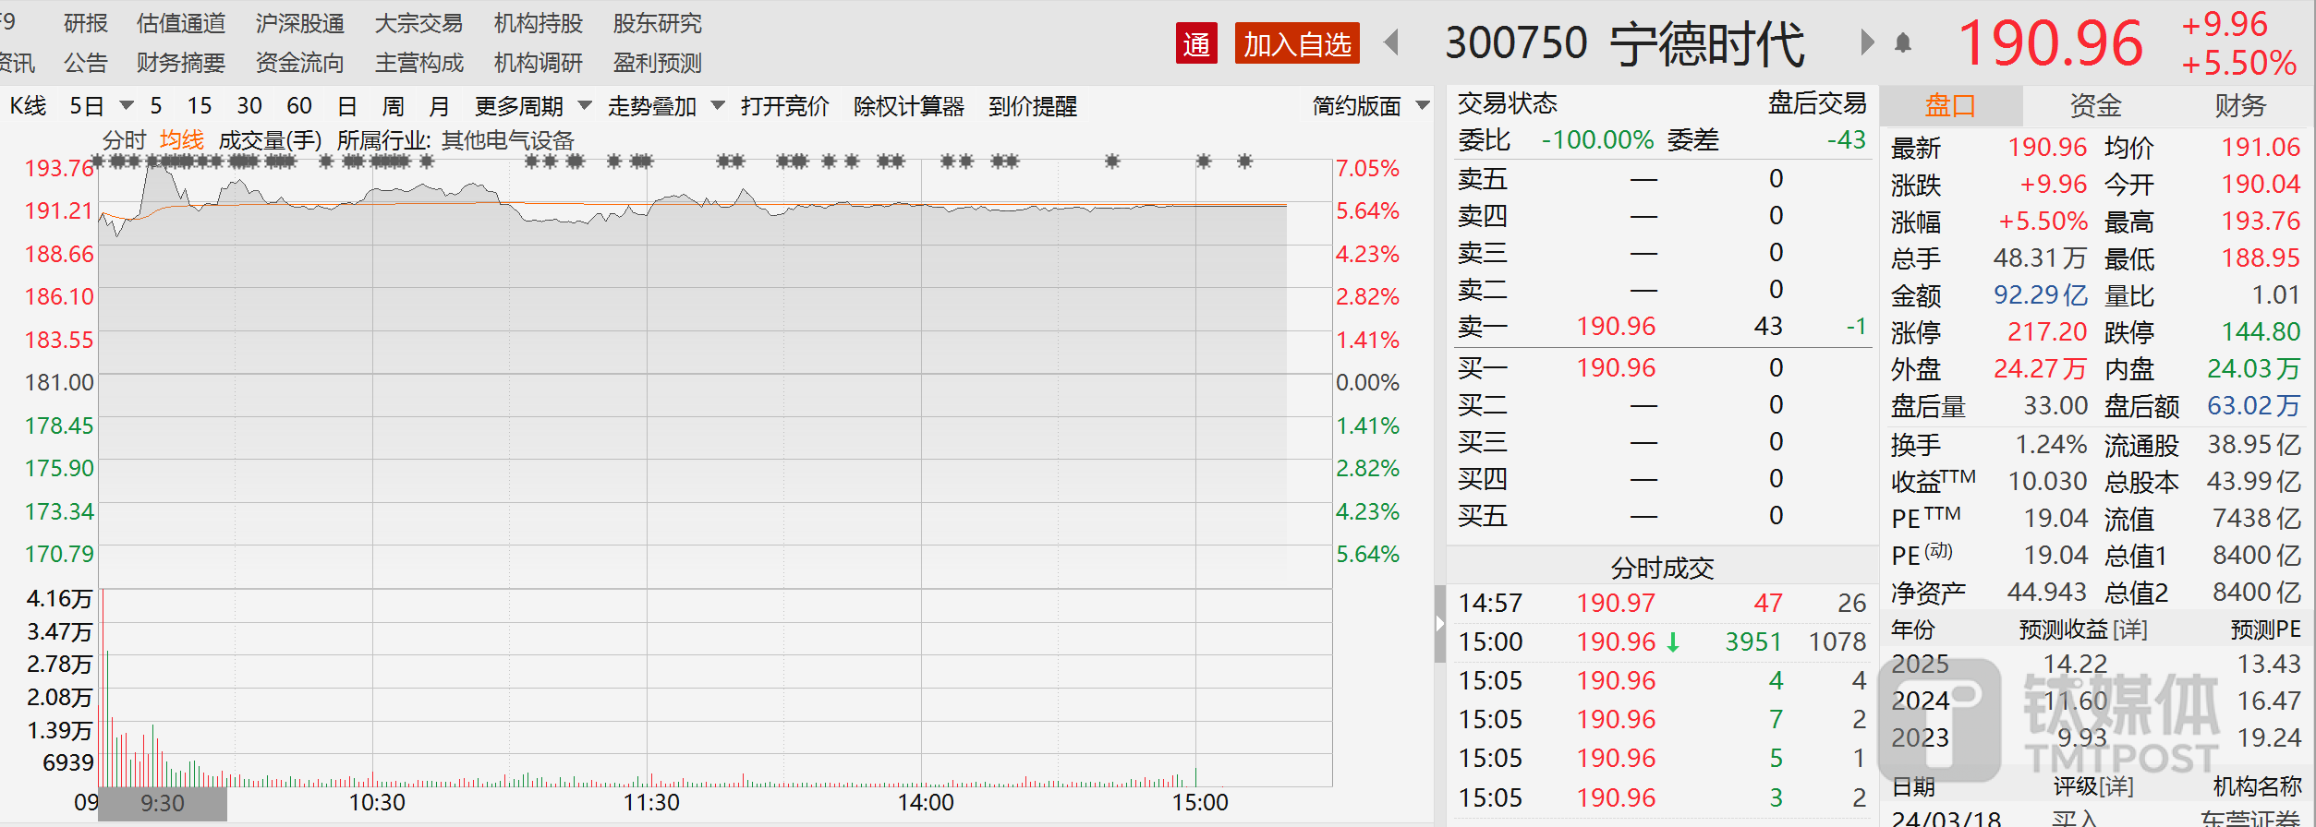Open 股东研究 from the top menu
This screenshot has width=2316, height=827.
[658, 23]
